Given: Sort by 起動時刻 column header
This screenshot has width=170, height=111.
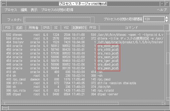Looking at the screenshot, I should click(x=79, y=28).
